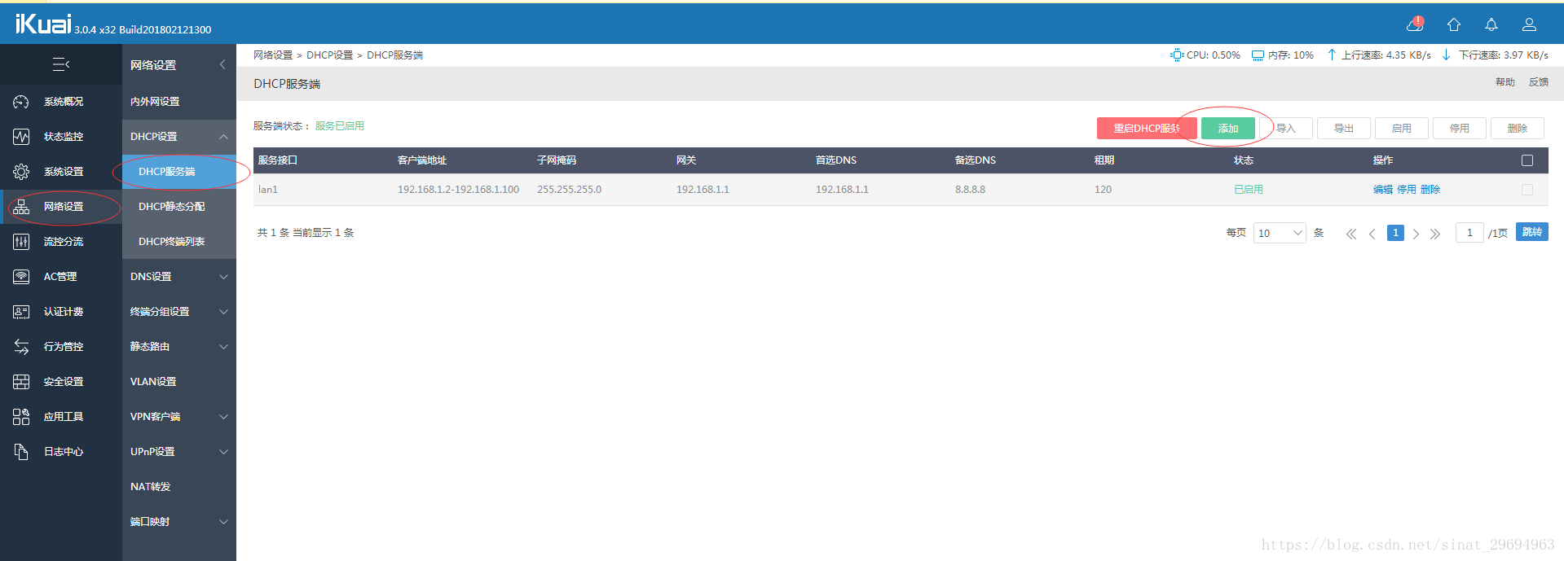
Task: Go to the last page arrow
Action: 1435,234
